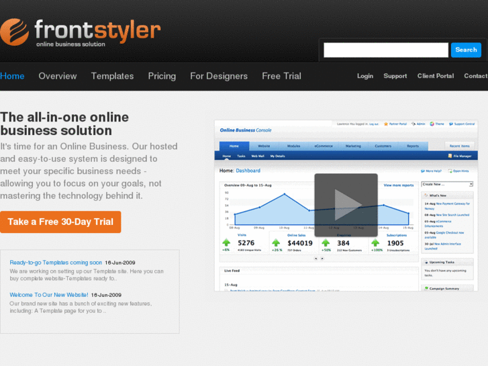Viewport: 488px width, 366px height.
Task: Click the green arrow beside 1905 subscriptions
Action: tap(375, 242)
